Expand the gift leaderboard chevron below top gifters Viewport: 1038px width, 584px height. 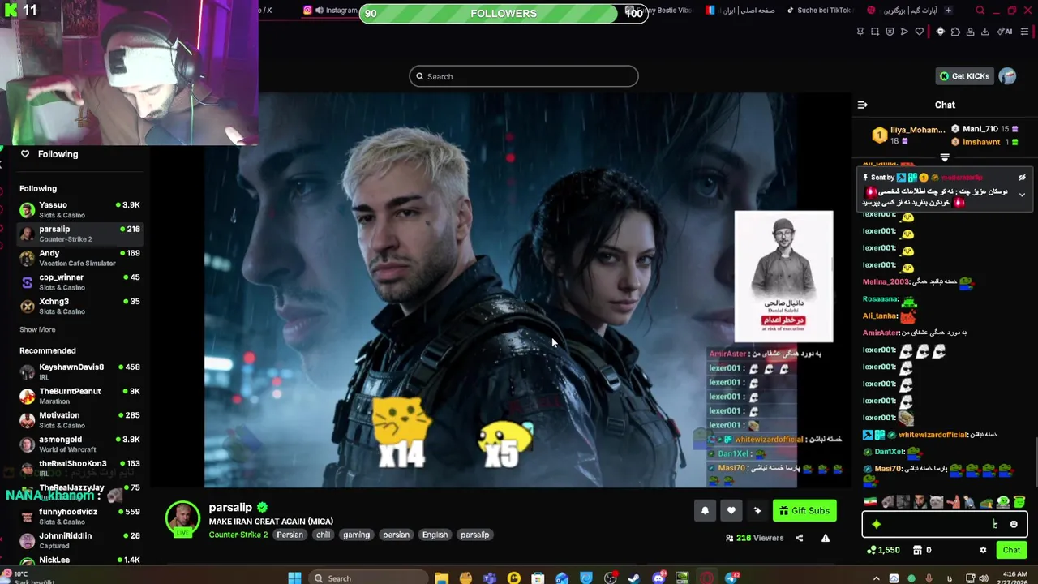coord(945,157)
